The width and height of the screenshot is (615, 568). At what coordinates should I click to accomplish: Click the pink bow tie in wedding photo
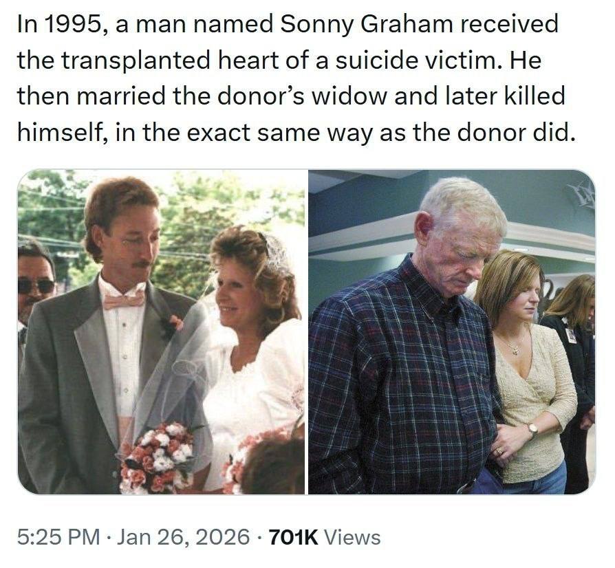pyautogui.click(x=124, y=300)
